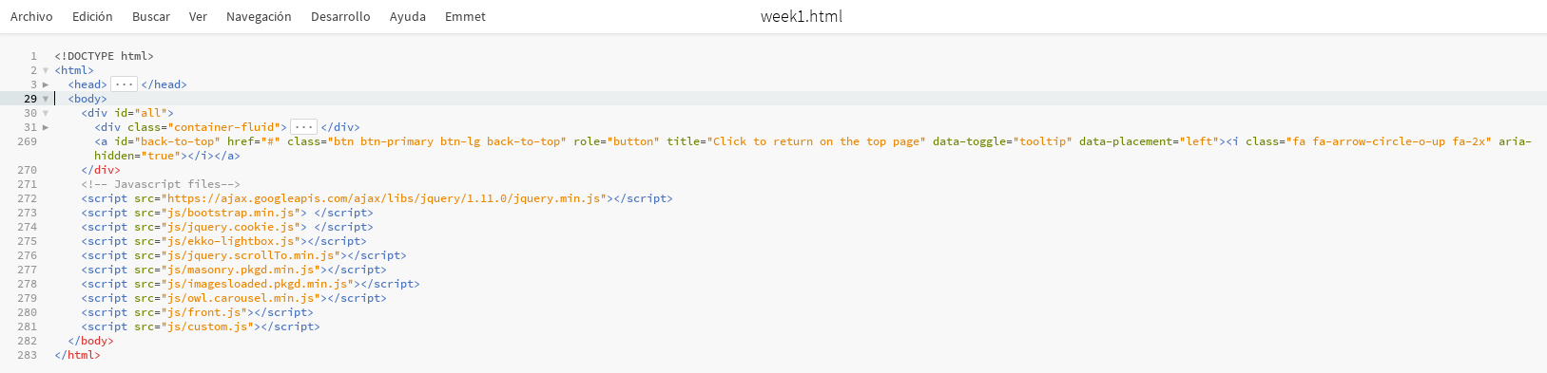Viewport: 1547px width, 373px height.
Task: Click the ellipsis placeholder inside head tag
Action: tap(125, 84)
